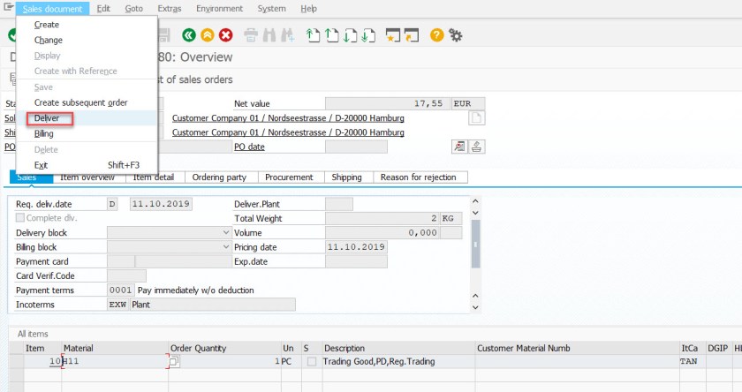Screen dimensions: 742x392
Task: Open Customize Local Layout gear icon
Action: [x=456, y=35]
